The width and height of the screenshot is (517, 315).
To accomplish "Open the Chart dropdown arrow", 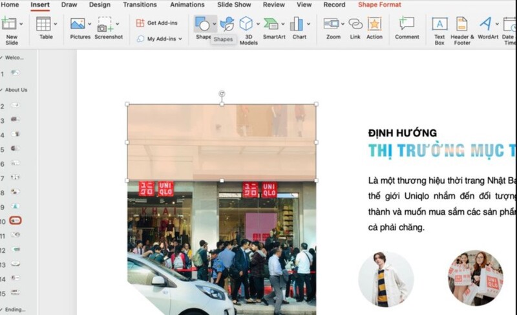I will [x=308, y=24].
